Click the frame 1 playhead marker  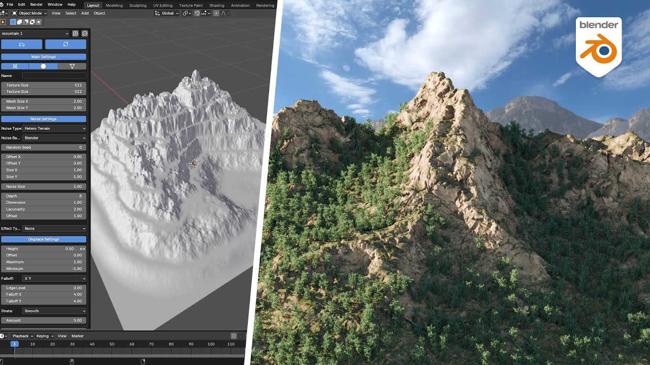(x=14, y=344)
